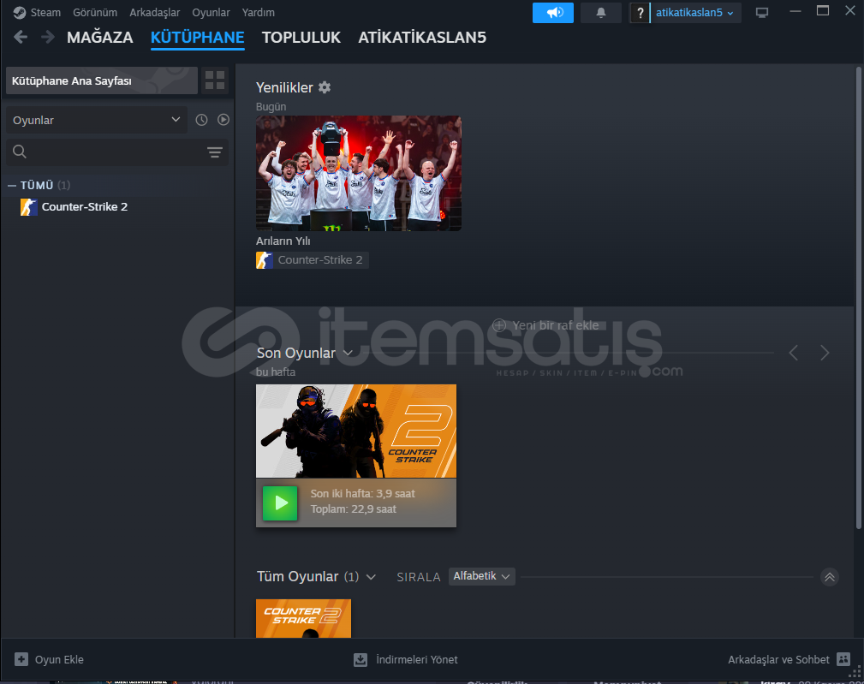Click the Arıların Yılı news title
The height and width of the screenshot is (684, 864).
tap(283, 241)
